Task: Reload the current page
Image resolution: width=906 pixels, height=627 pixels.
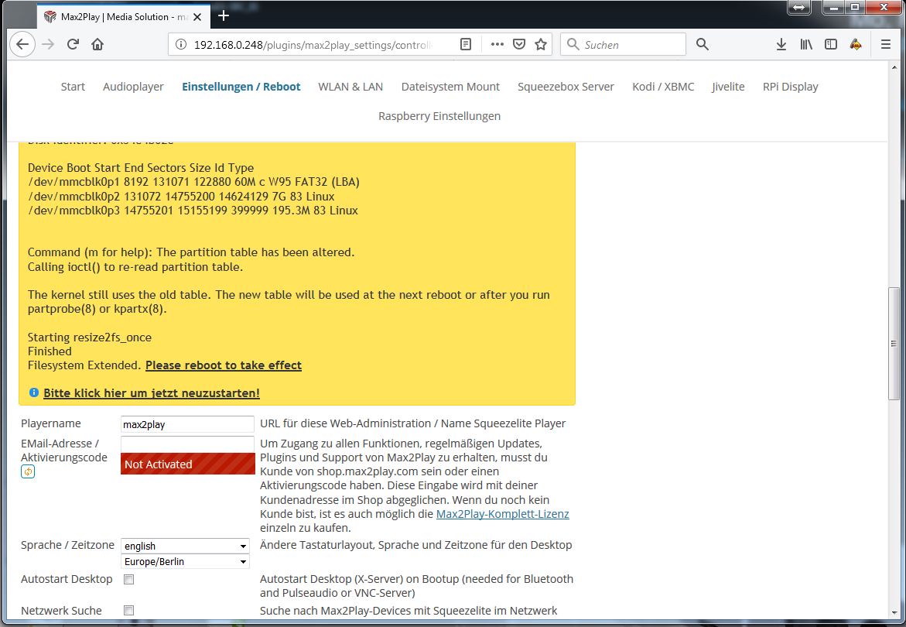Action: 73,44
